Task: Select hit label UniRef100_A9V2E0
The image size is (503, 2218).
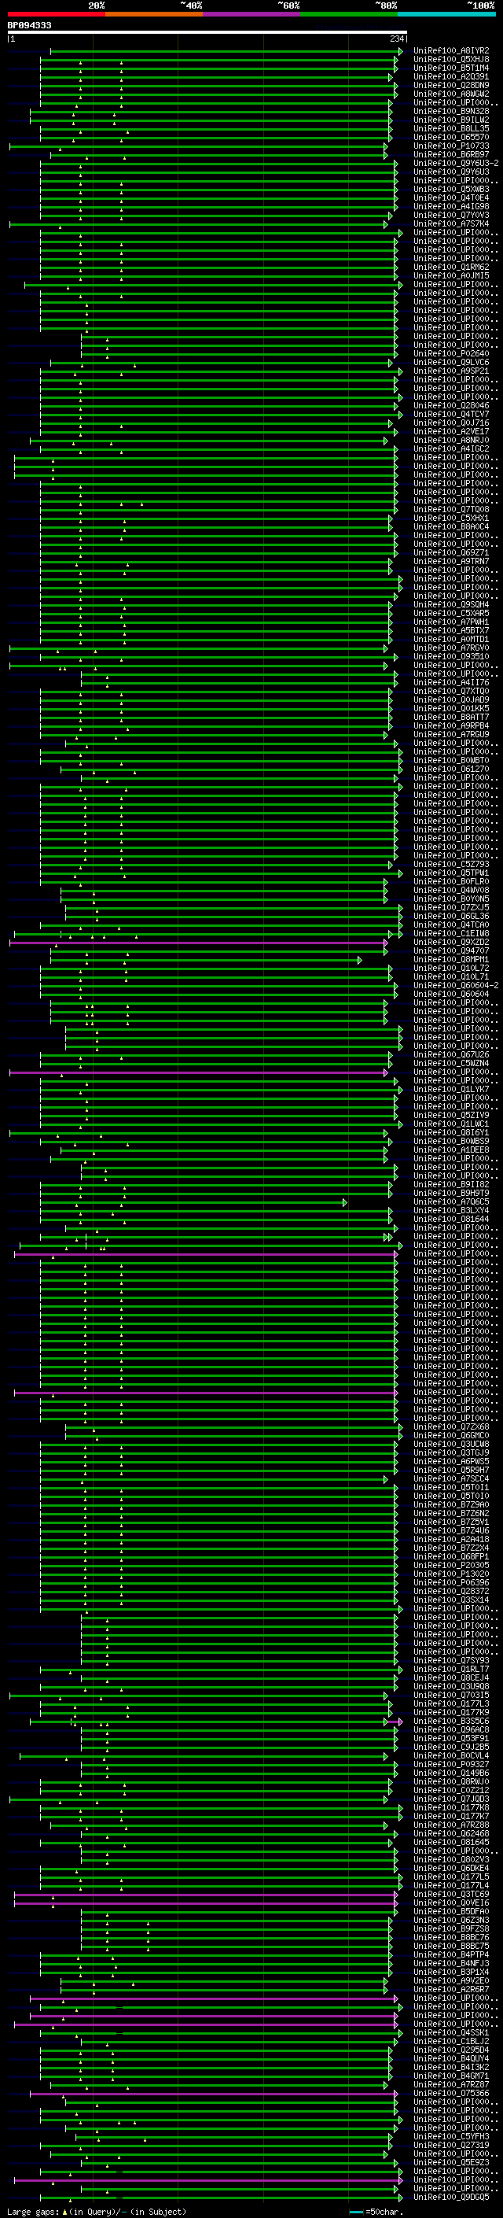Action: [x=451, y=1980]
